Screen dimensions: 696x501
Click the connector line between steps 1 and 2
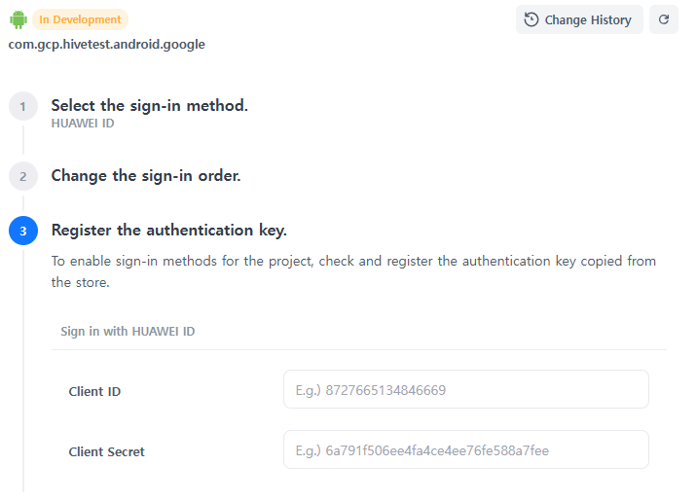(22, 141)
